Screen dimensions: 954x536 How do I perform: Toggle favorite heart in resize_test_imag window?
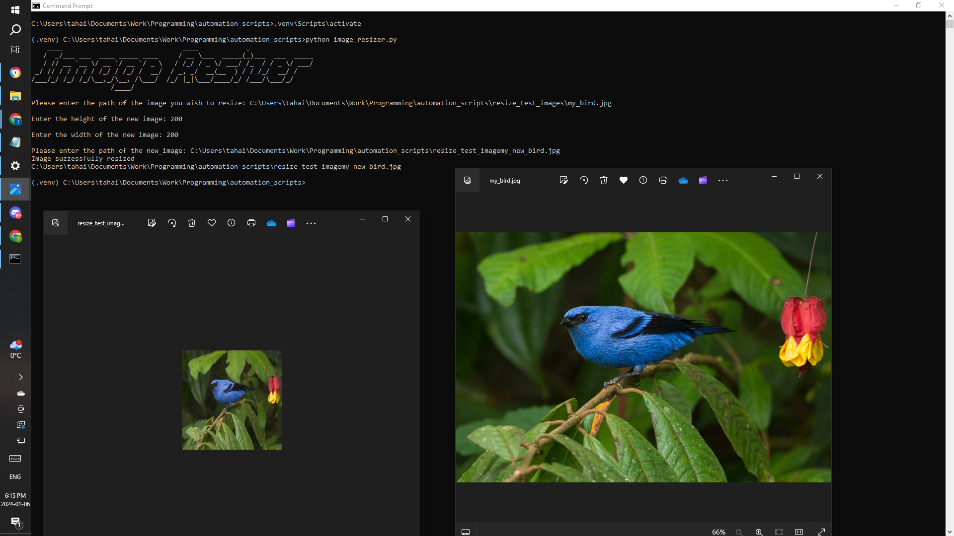(x=212, y=223)
